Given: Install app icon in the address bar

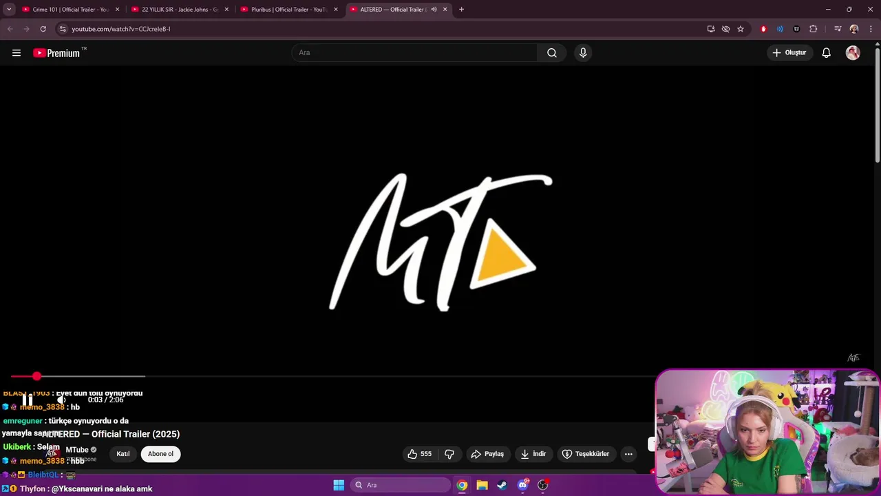Looking at the screenshot, I should tap(711, 29).
